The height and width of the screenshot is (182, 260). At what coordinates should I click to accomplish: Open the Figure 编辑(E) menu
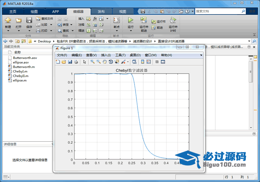(77, 55)
